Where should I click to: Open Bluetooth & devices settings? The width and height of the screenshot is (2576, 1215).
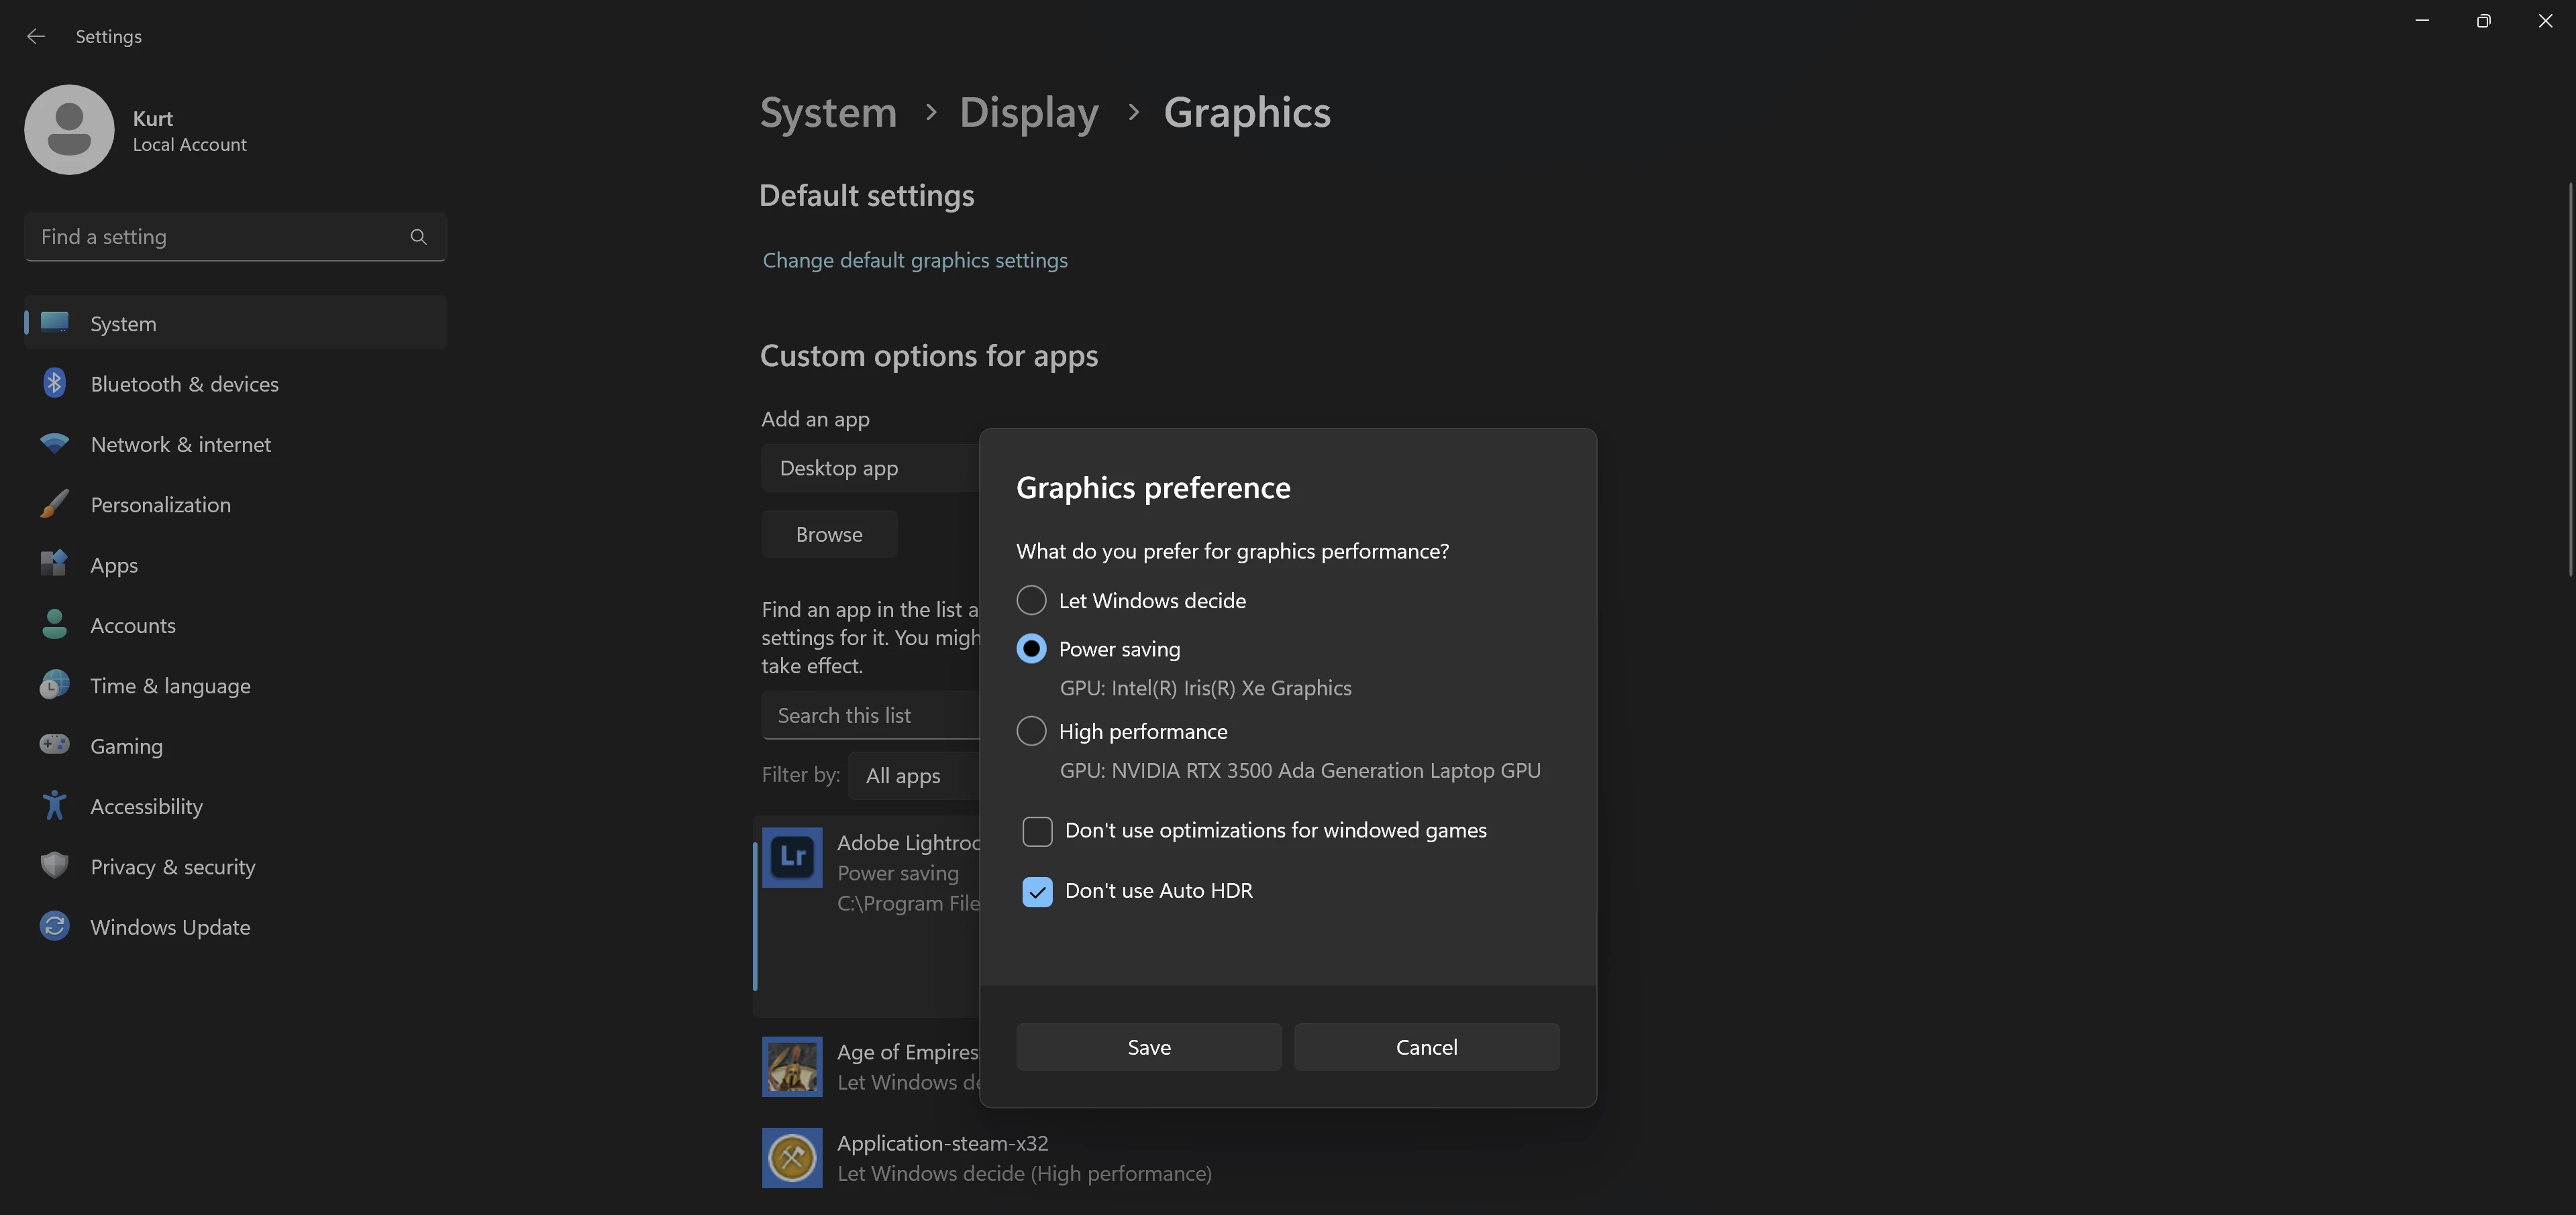(184, 384)
